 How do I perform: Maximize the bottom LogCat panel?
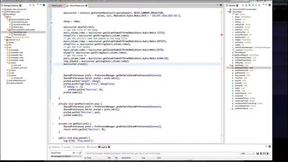tap(270, 147)
